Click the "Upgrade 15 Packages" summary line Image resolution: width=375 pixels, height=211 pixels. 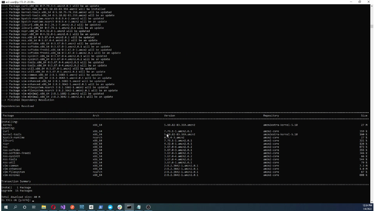(17, 191)
